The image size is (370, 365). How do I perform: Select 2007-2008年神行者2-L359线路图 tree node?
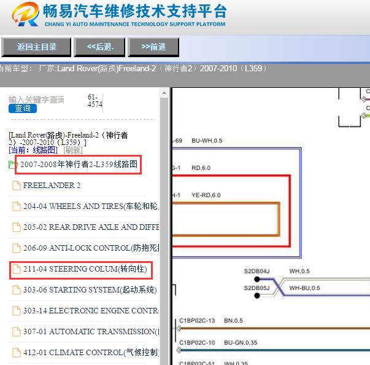coord(79,164)
